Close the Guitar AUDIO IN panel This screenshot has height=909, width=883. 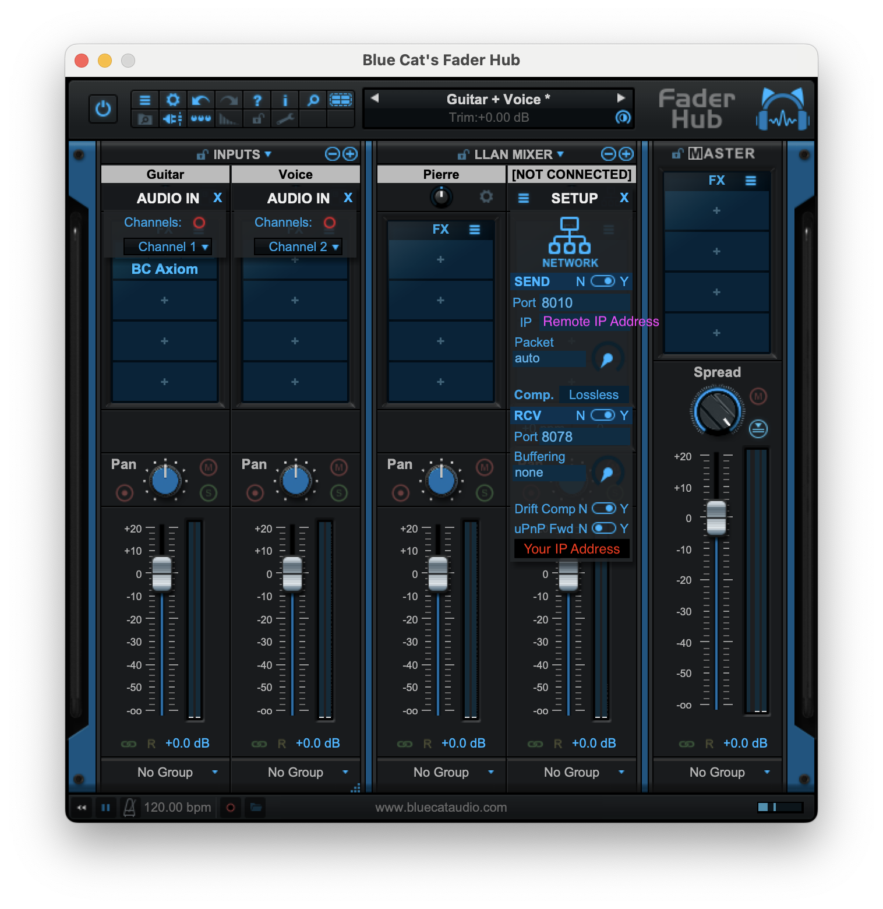[x=218, y=198]
